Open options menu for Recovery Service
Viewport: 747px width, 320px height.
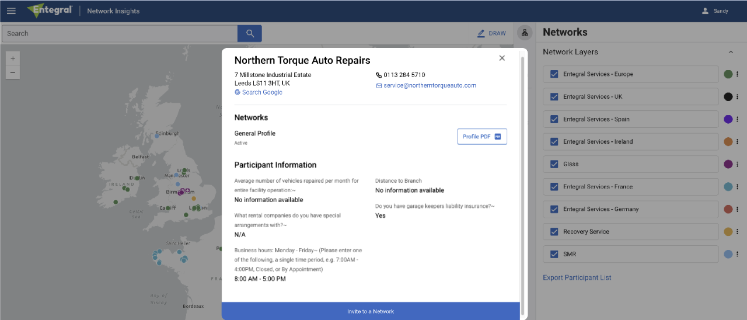[737, 232]
